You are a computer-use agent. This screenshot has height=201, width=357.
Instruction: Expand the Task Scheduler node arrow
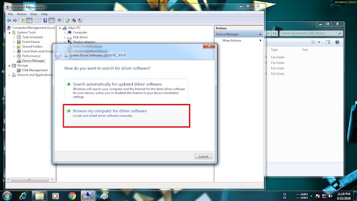[x=14, y=37]
